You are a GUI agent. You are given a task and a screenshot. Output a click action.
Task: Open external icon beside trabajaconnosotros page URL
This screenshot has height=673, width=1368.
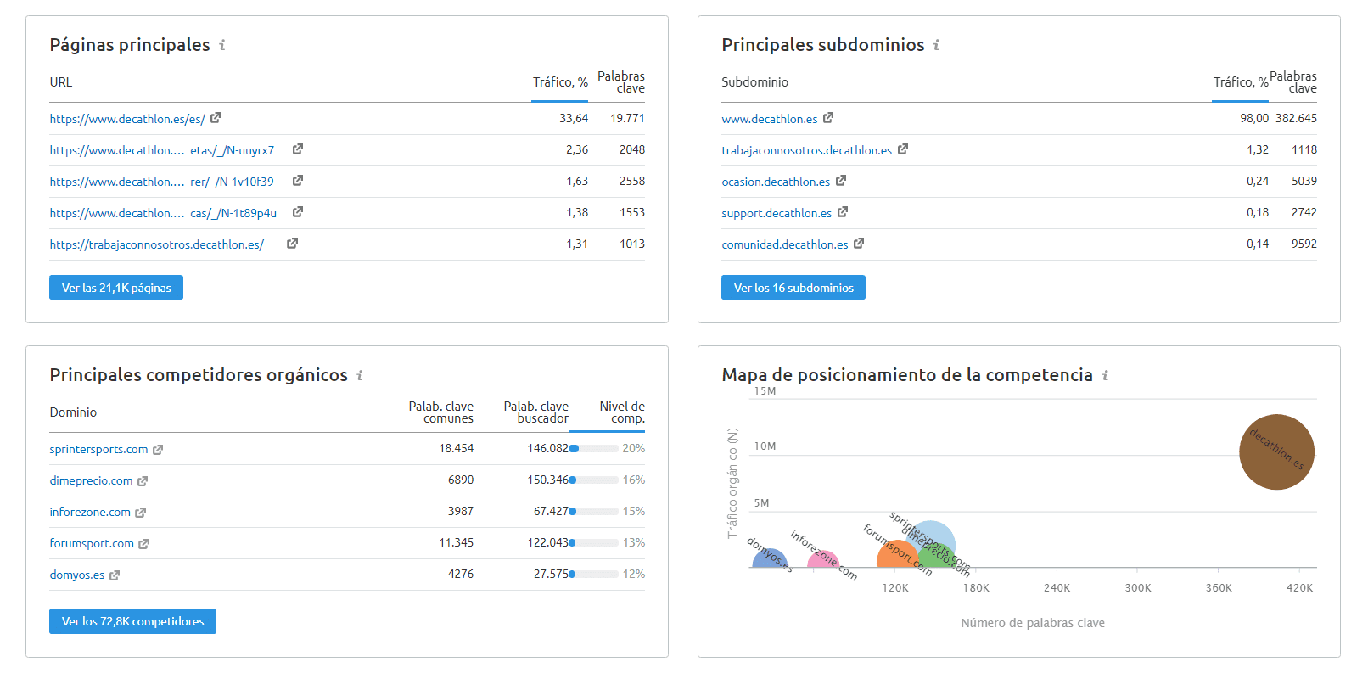[292, 244]
